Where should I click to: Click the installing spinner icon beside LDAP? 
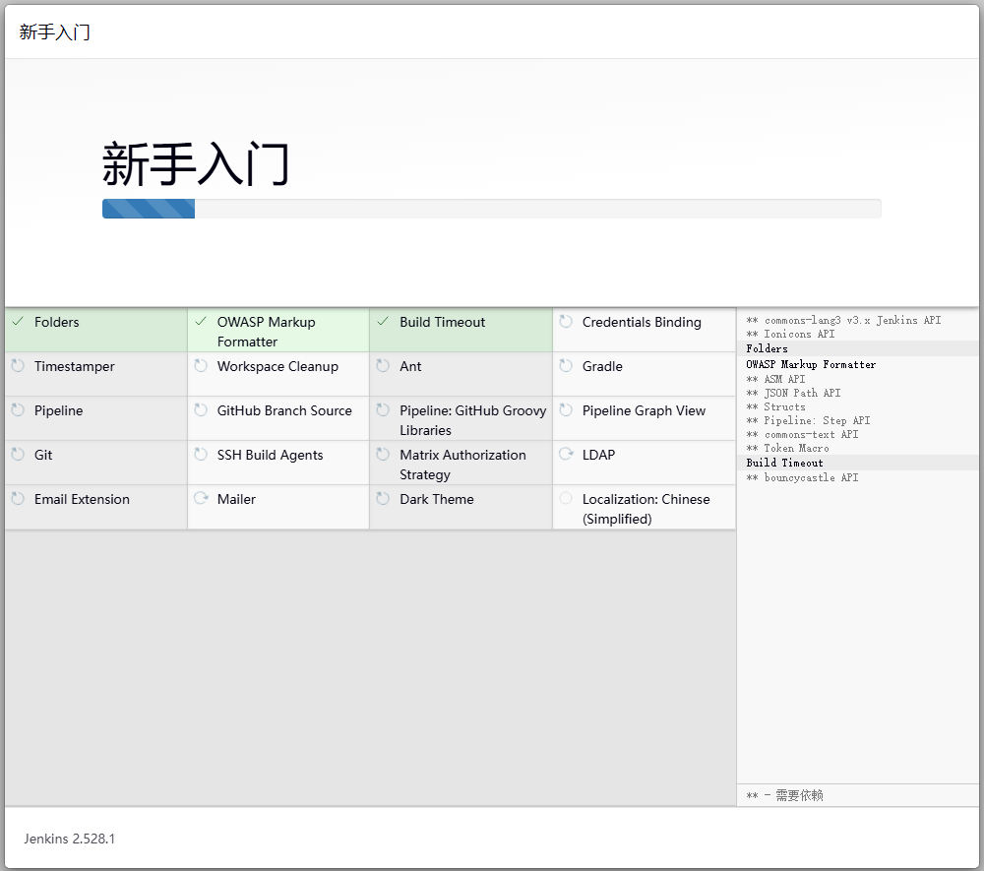566,454
